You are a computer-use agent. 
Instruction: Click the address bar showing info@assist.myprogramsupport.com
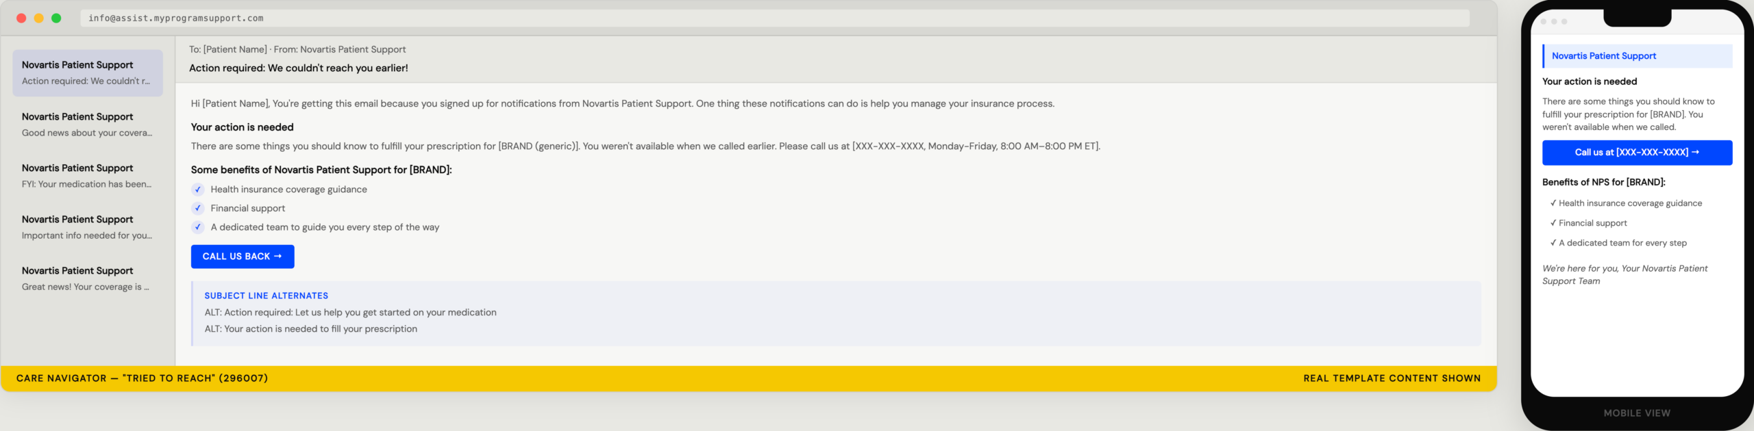(774, 18)
